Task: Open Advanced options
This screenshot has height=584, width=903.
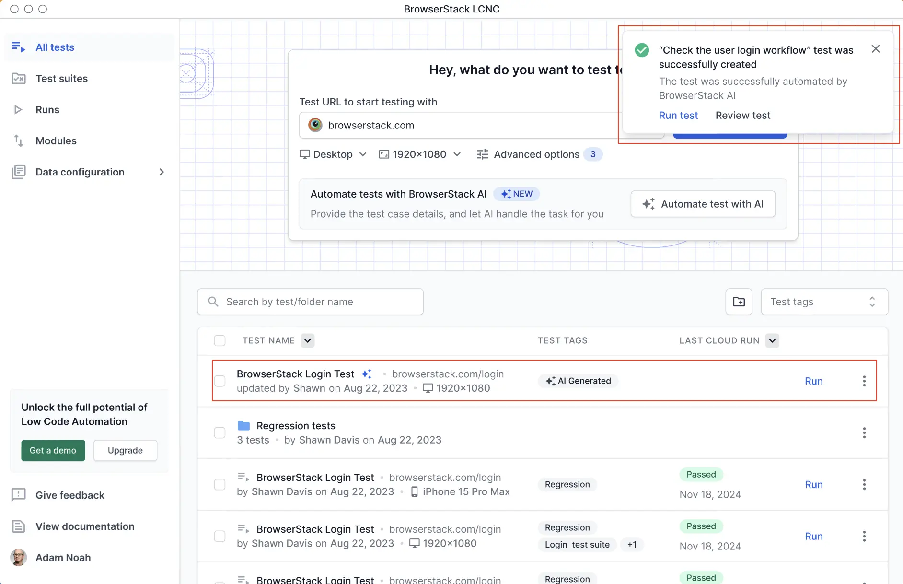Action: 540,154
